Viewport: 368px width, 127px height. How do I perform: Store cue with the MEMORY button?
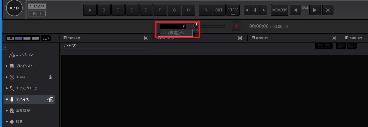pos(280,10)
